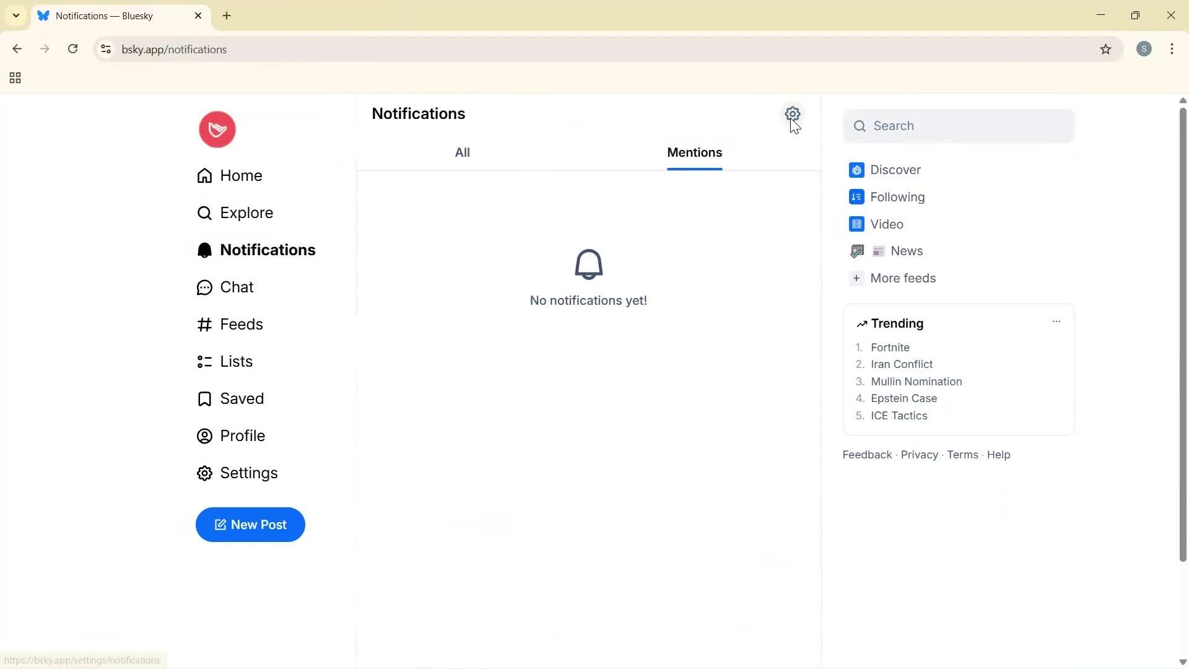Open the Trending panel options menu
Image resolution: width=1189 pixels, height=669 pixels.
(x=1056, y=321)
